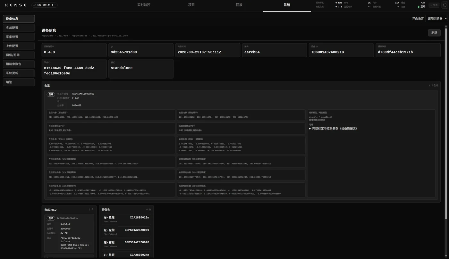The image size is (449, 259).
Task: Click the pinhole / equidis62 model text
Action: coord(320,117)
